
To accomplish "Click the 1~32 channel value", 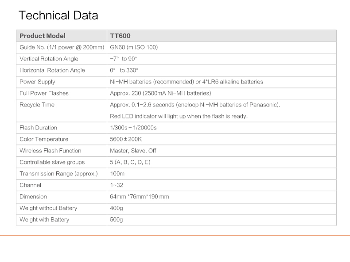I will coord(116,185).
